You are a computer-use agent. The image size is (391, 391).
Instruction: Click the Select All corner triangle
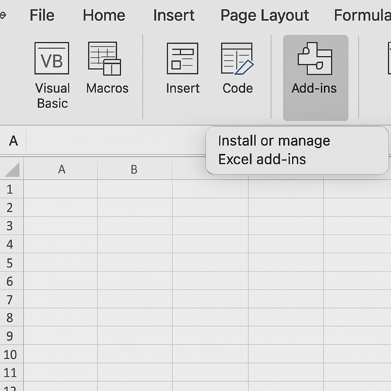[x=12, y=169]
